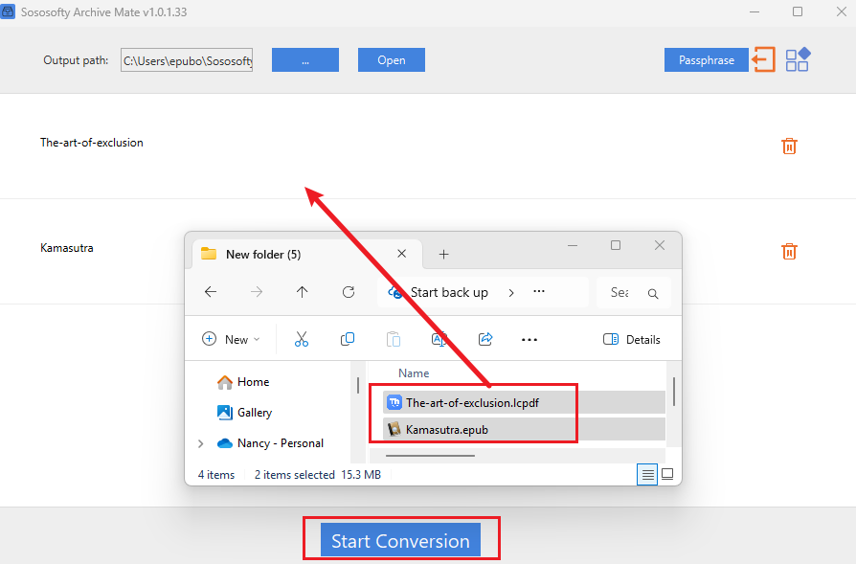The image size is (856, 564).
Task: Add a new Explorer tab
Action: pyautogui.click(x=444, y=255)
